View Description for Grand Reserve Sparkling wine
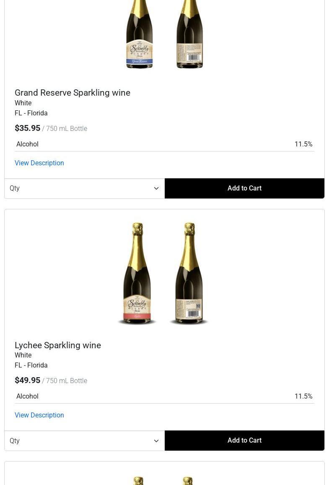 (x=39, y=163)
